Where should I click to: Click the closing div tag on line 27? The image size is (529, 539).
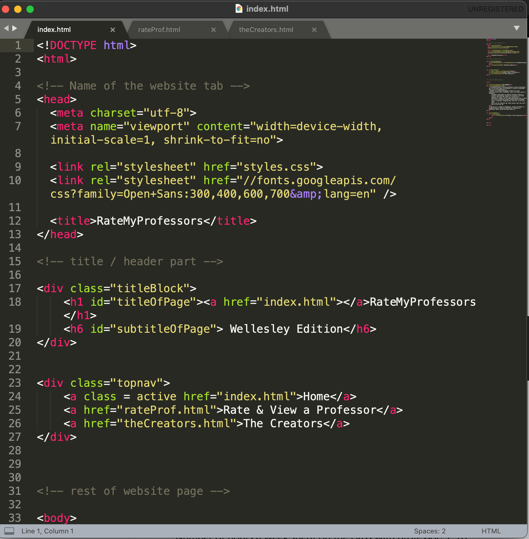pyautogui.click(x=57, y=437)
